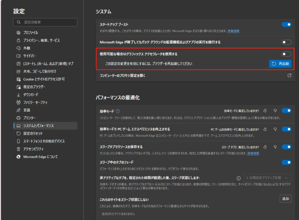299x220 pixels.
Task: Click the cookie icon beside Cookie とサイトのアクセス許可
Action: pos(18,79)
